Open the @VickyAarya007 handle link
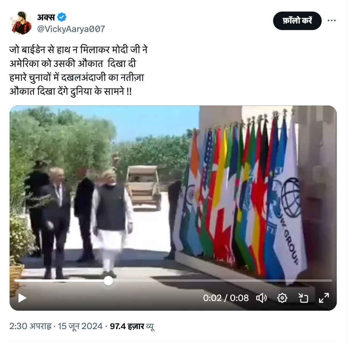The height and width of the screenshot is (343, 351). click(x=71, y=29)
